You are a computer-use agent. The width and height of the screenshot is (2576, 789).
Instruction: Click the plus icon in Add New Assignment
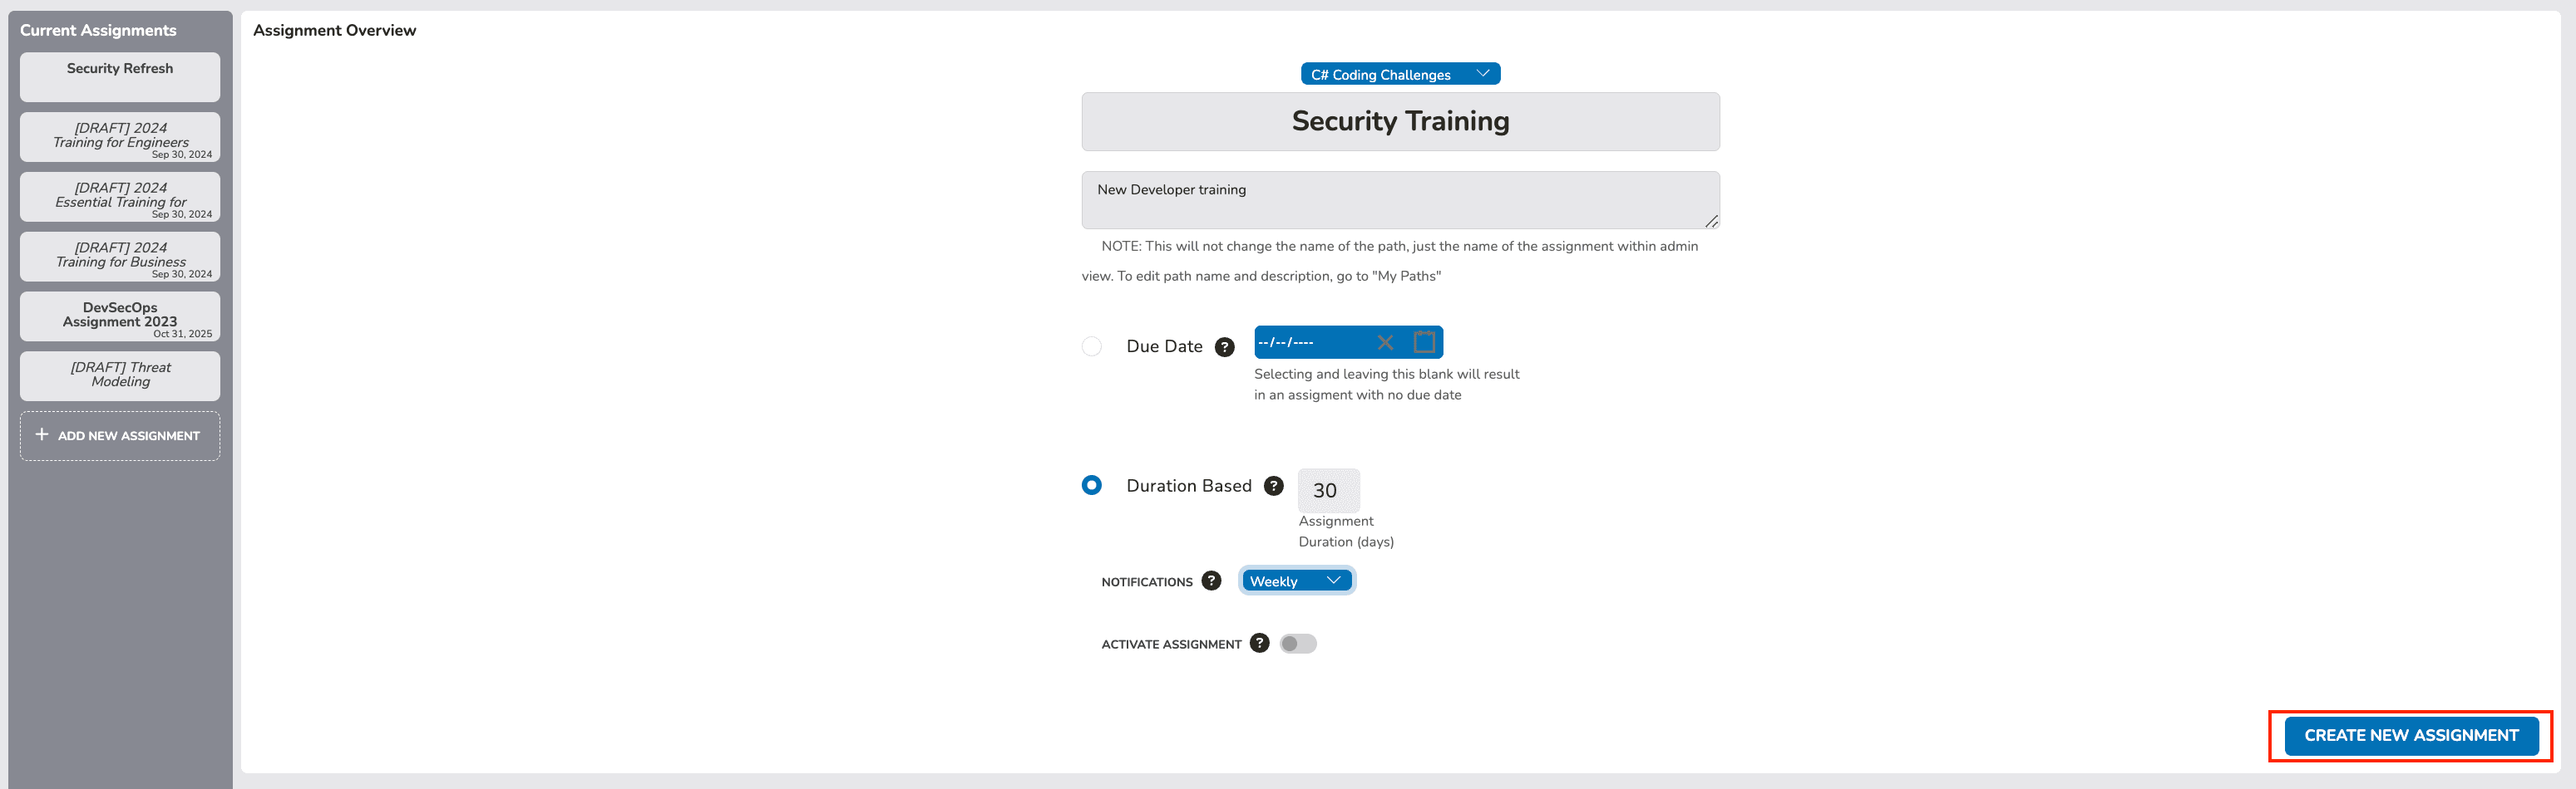[42, 434]
